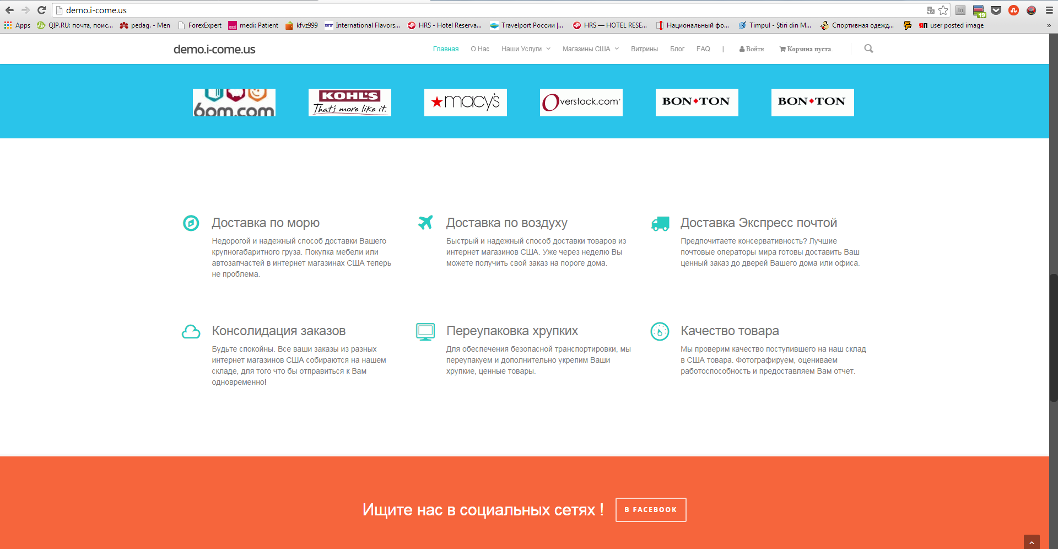Click the search magnifier icon in the header
1058x549 pixels.
(868, 49)
